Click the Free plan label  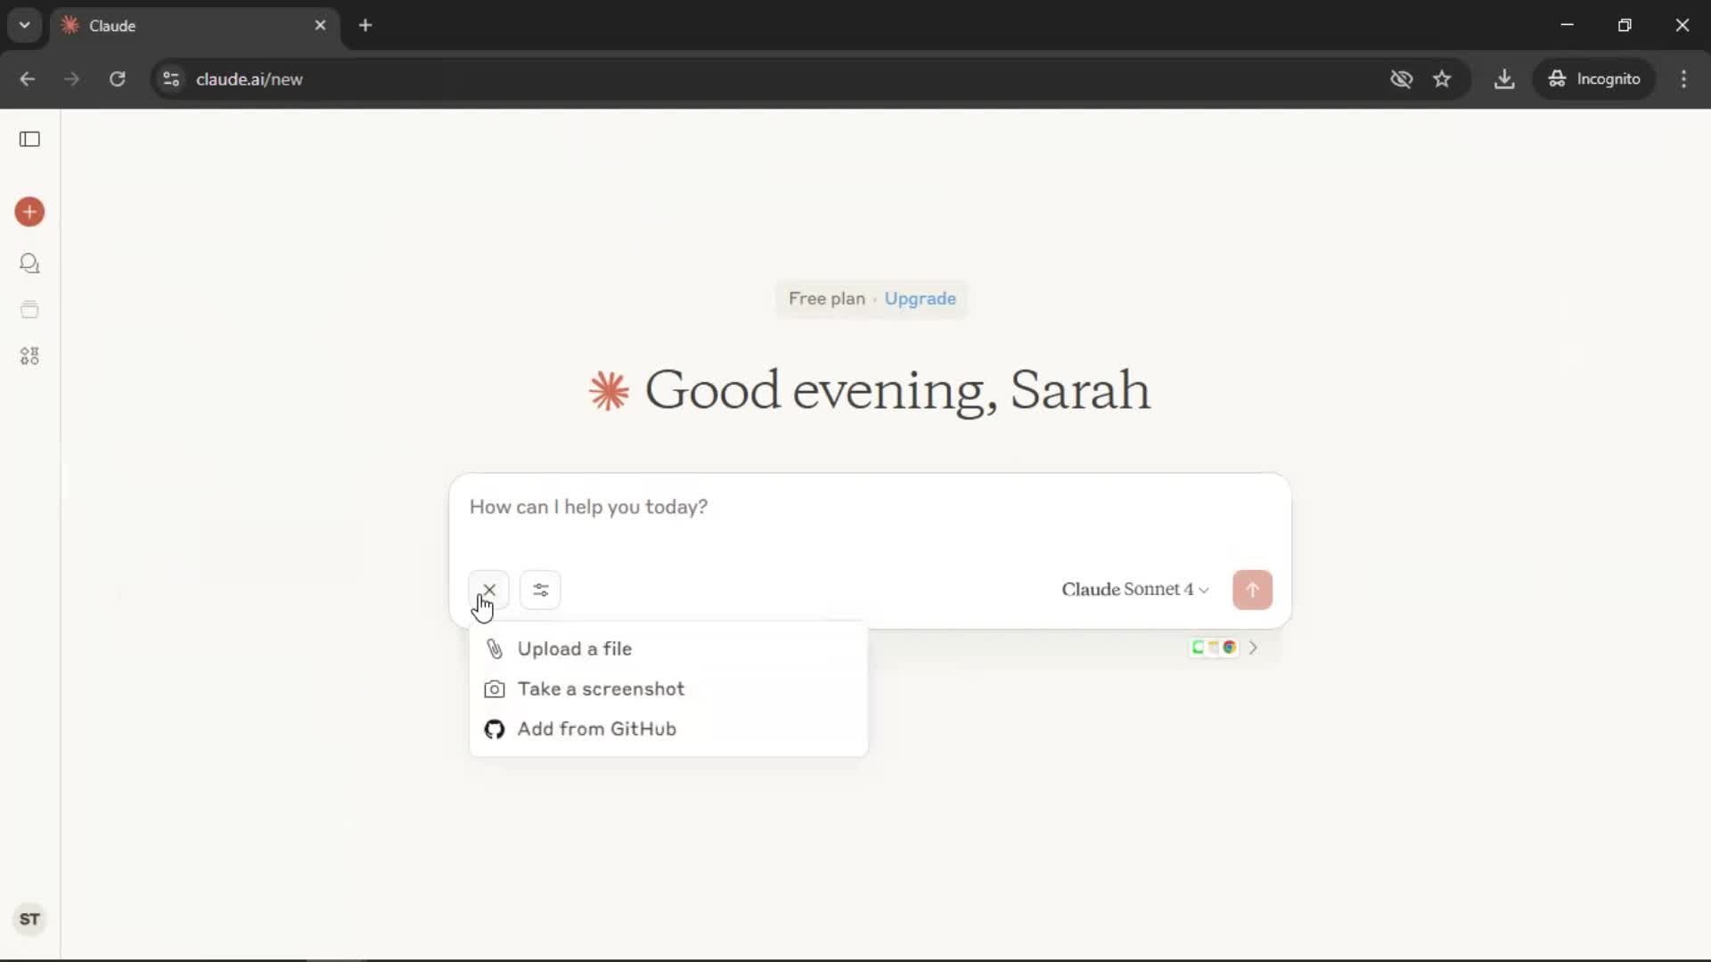(x=826, y=298)
